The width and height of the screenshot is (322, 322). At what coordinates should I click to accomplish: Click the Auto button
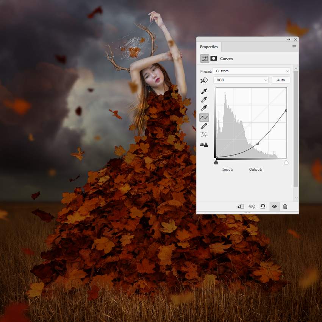[281, 80]
